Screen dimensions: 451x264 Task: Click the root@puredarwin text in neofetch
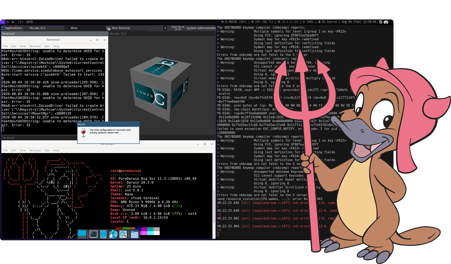(126, 171)
